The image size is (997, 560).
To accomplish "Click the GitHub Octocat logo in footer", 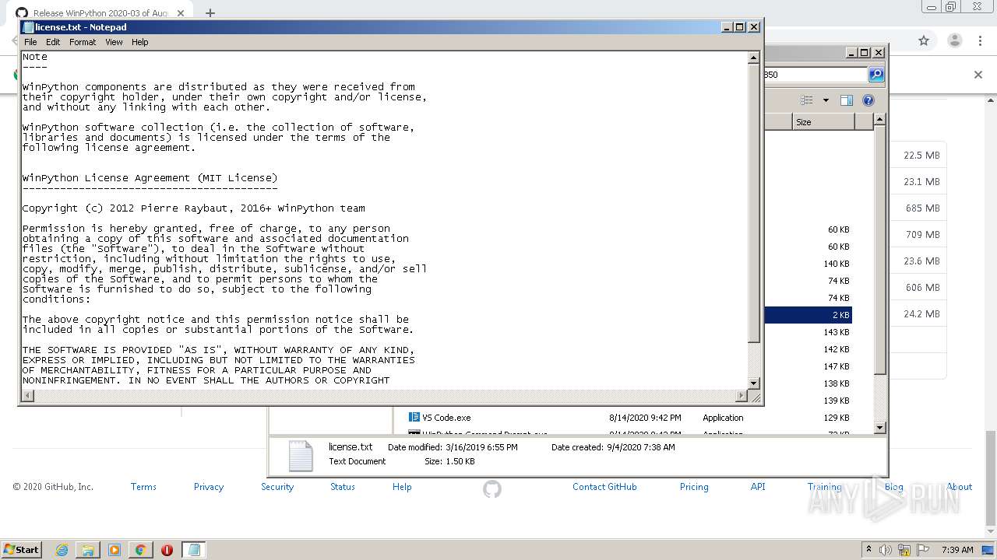I will tap(492, 489).
